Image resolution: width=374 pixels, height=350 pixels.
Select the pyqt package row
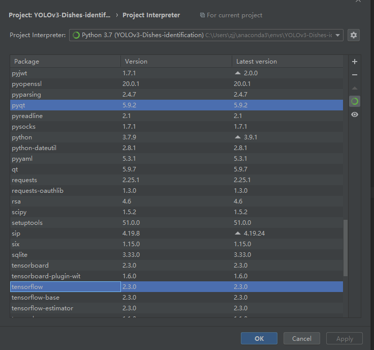tap(176, 105)
